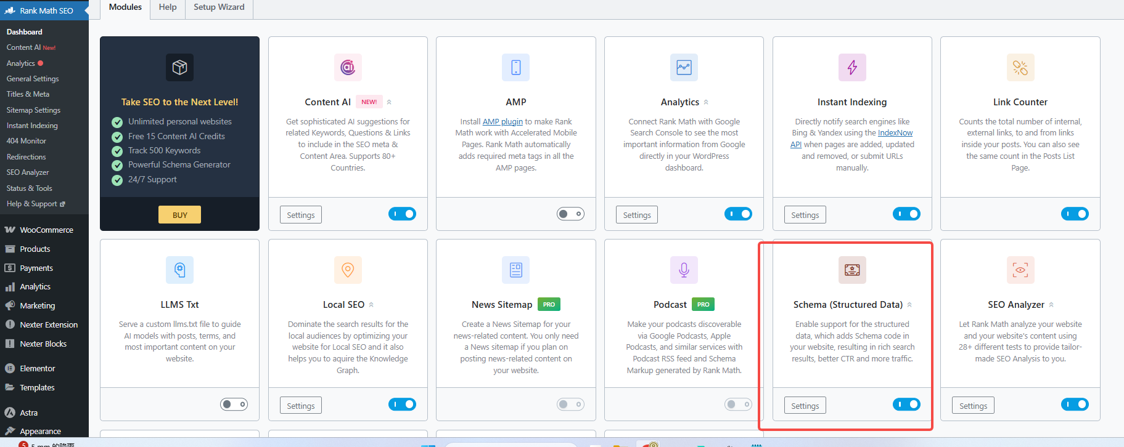This screenshot has height=447, width=1124.
Task: Click the Nexter Extension icon in sidebar
Action: tap(10, 324)
